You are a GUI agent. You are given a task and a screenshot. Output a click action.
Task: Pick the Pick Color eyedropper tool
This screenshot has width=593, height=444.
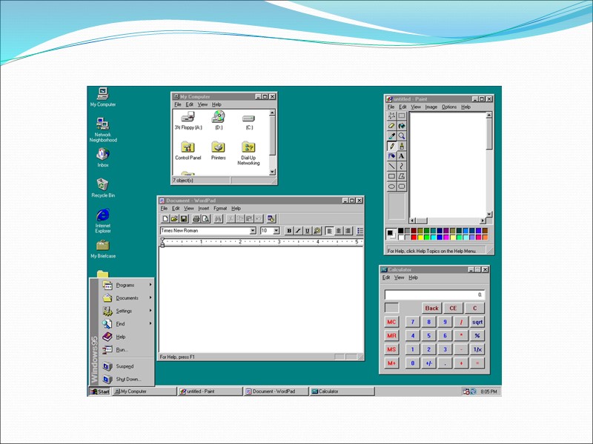(x=391, y=136)
